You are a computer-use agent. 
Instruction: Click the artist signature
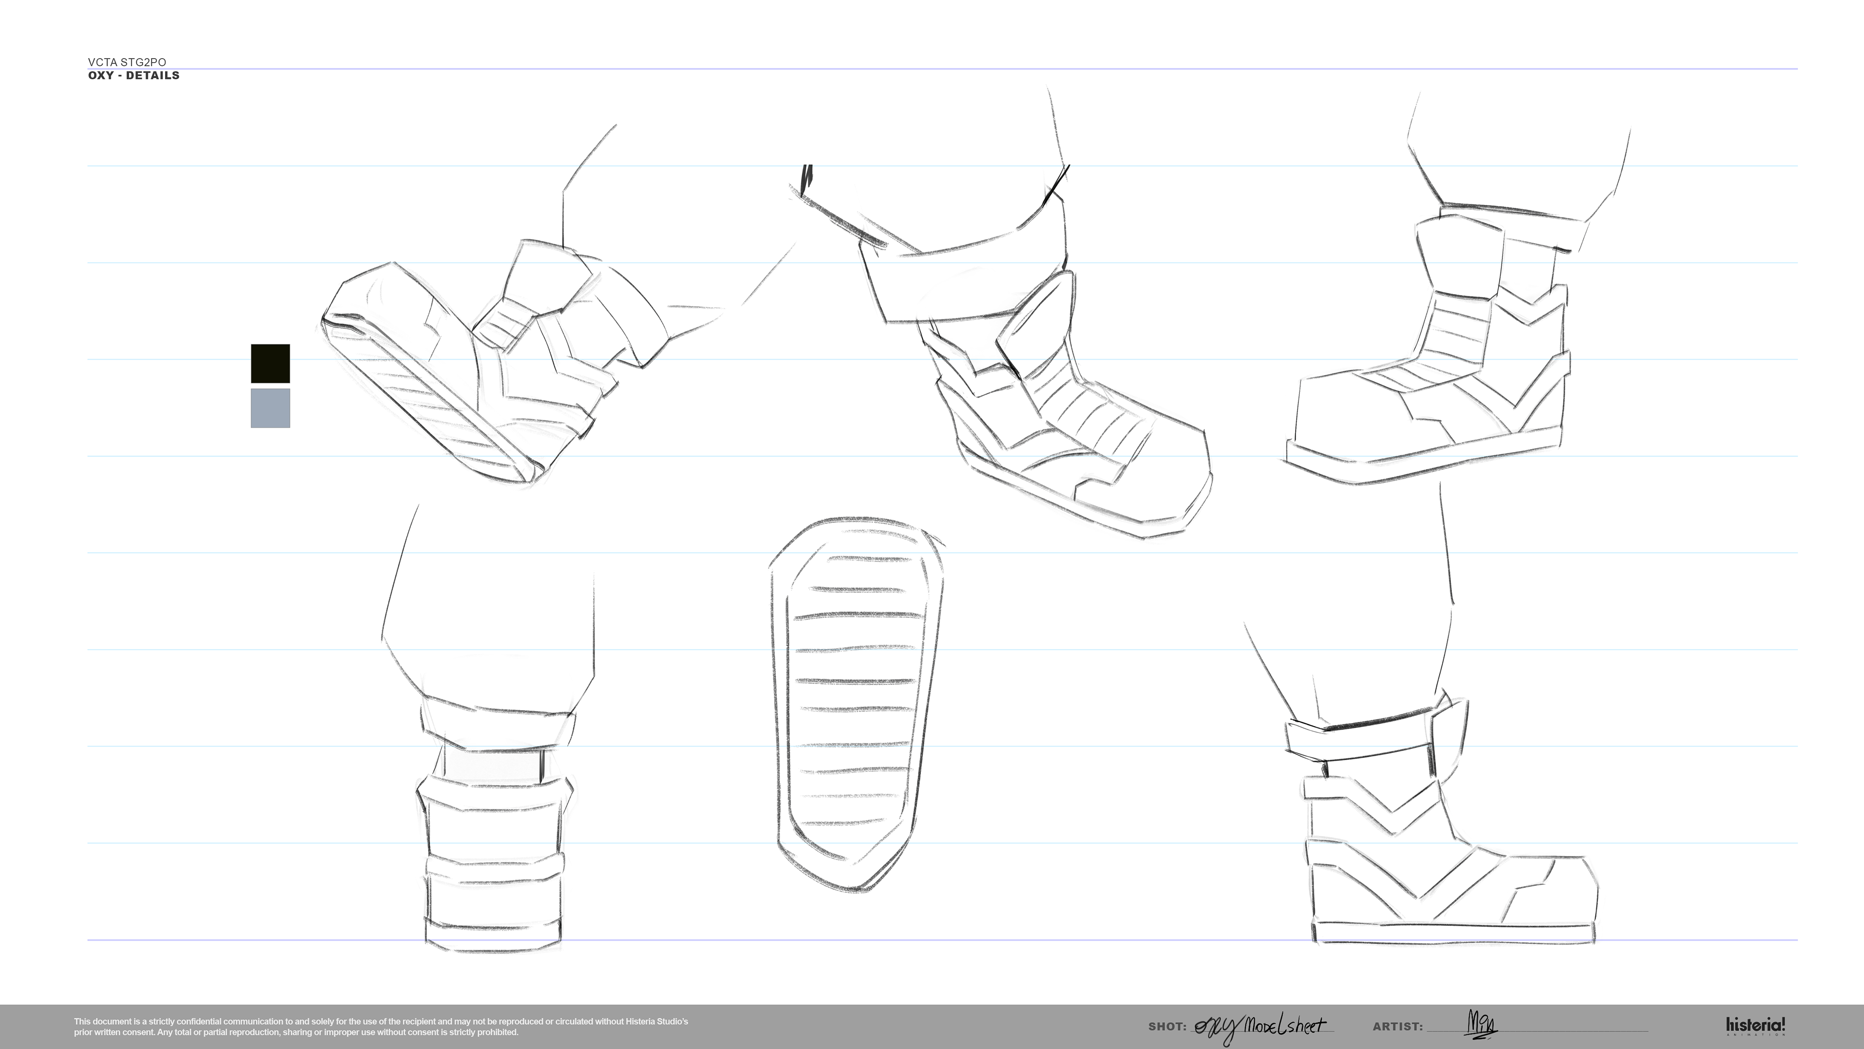[1481, 1024]
